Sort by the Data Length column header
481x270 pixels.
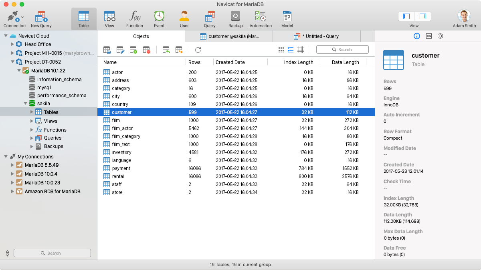343,62
